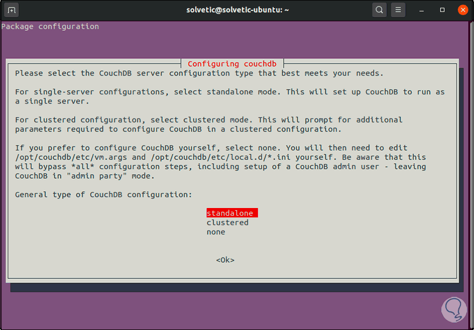Image resolution: width=474 pixels, height=330 pixels.
Task: Click the 'a single server.' line
Action: 52,101
